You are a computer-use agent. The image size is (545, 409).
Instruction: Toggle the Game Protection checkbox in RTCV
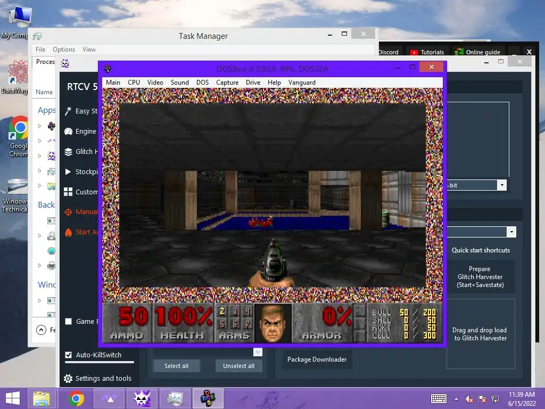click(x=69, y=321)
